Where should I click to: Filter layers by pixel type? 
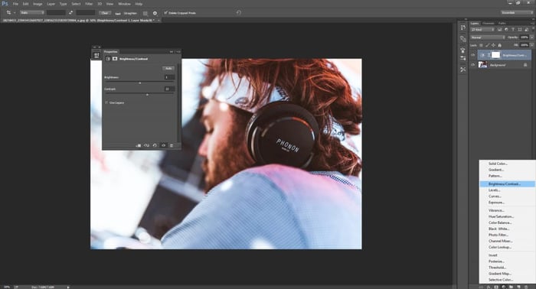500,30
